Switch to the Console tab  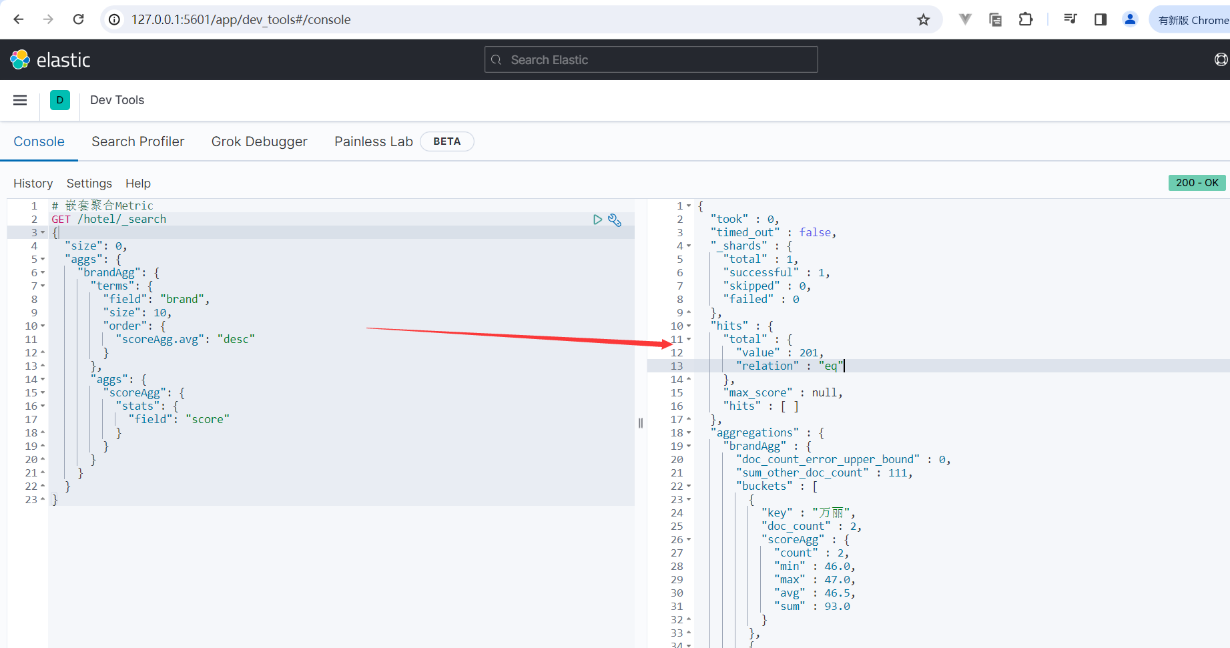click(39, 141)
